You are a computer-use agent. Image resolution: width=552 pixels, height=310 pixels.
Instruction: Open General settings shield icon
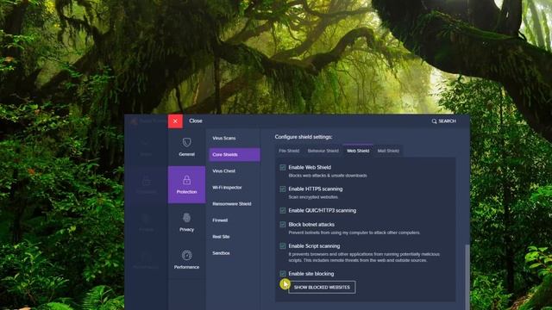[186, 142]
